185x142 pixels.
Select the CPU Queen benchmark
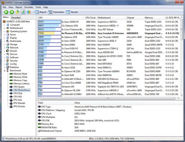pyautogui.click(x=19, y=87)
